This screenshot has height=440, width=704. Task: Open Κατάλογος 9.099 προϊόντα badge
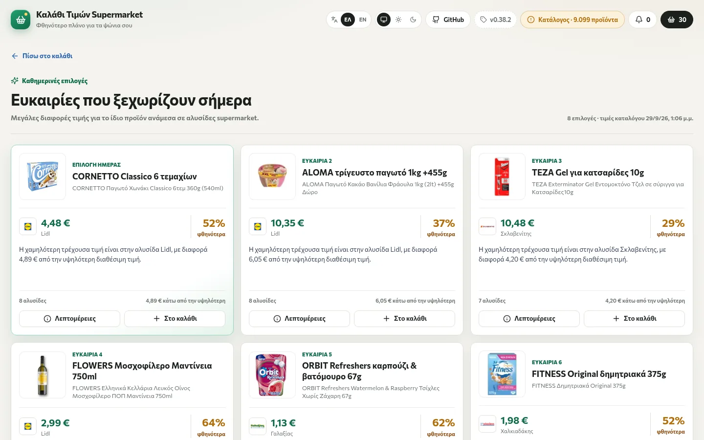pyautogui.click(x=572, y=20)
